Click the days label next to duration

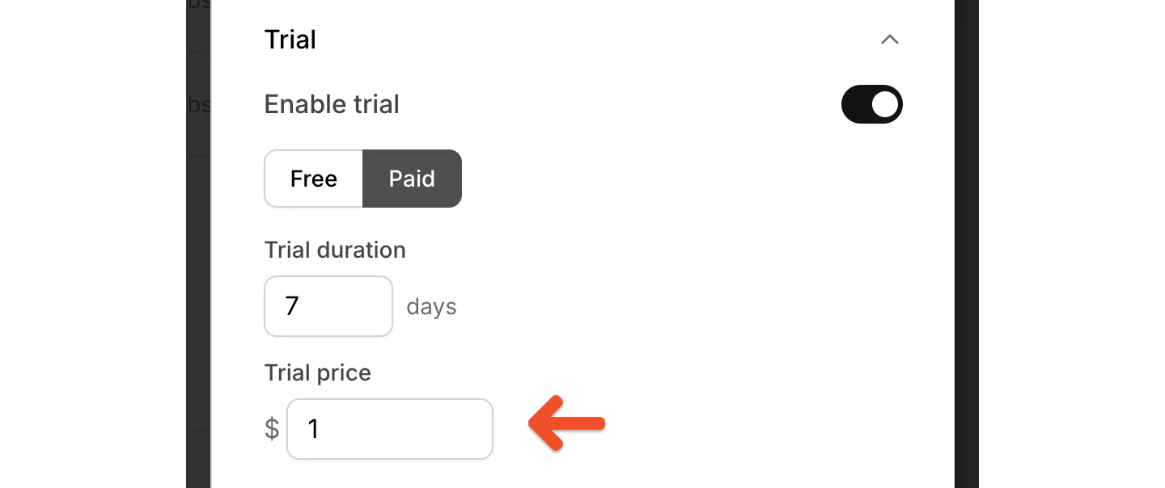[431, 306]
